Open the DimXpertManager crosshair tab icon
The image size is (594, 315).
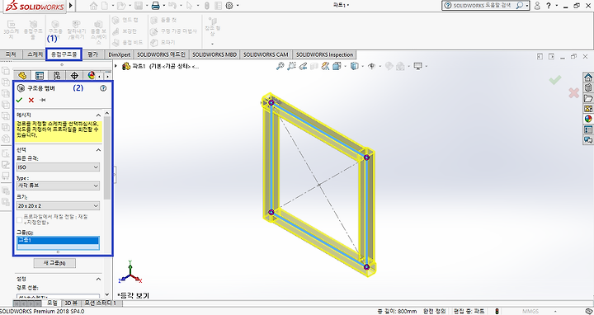pyautogui.click(x=74, y=75)
